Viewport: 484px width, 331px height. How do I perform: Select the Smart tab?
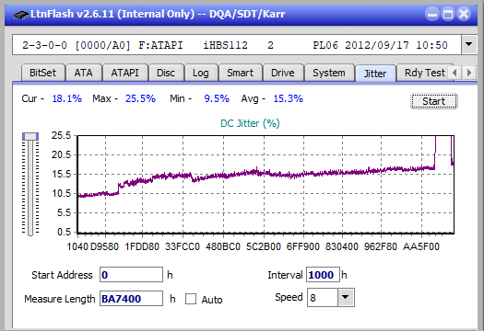(240, 73)
